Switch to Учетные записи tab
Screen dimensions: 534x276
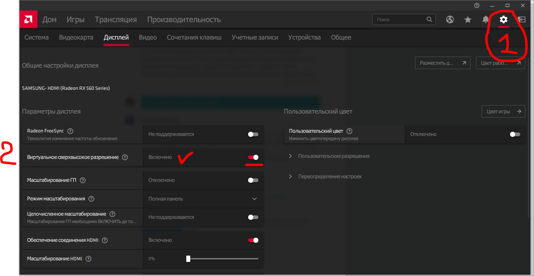[255, 37]
